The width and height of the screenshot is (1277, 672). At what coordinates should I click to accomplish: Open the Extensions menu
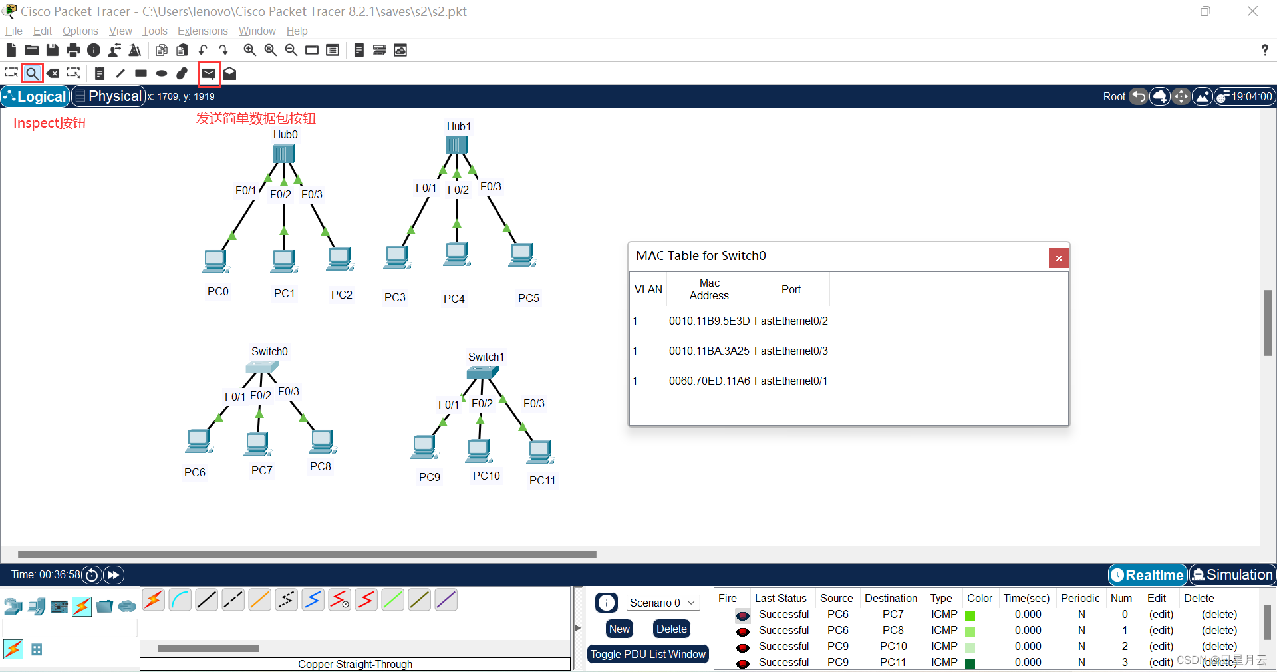click(x=202, y=31)
